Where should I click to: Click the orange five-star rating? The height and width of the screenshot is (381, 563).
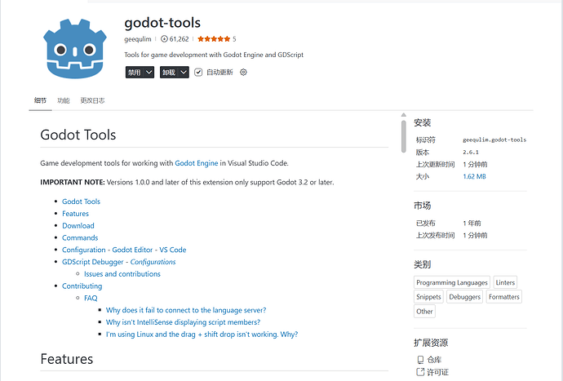coord(214,39)
